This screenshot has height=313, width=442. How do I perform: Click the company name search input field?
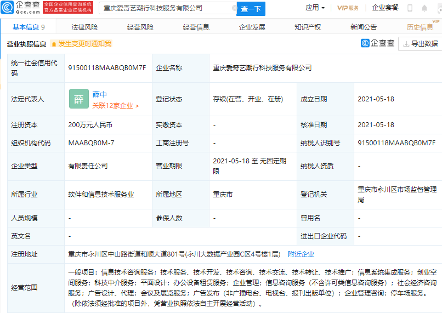point(166,8)
